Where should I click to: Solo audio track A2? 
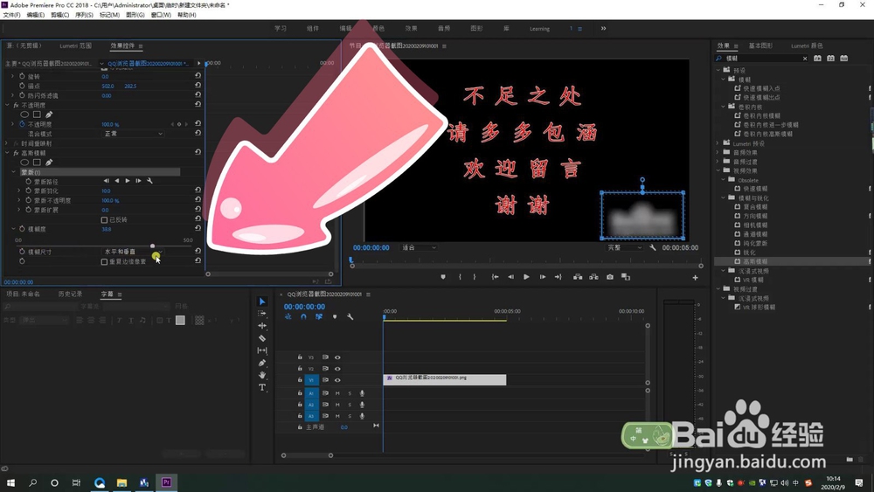click(350, 405)
